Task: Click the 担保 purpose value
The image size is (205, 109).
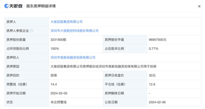Action: pos(54,75)
